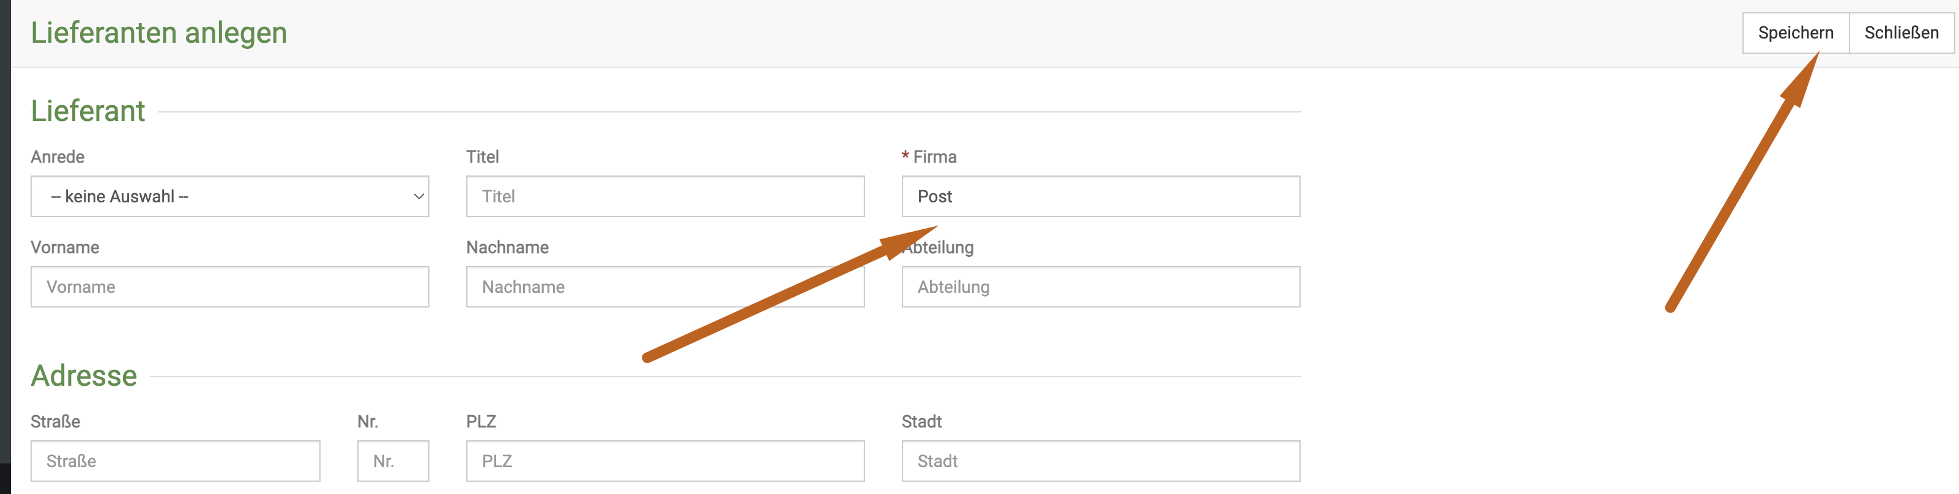The height and width of the screenshot is (494, 1959).
Task: Focus the Abteilung input field
Action: pyautogui.click(x=1101, y=287)
